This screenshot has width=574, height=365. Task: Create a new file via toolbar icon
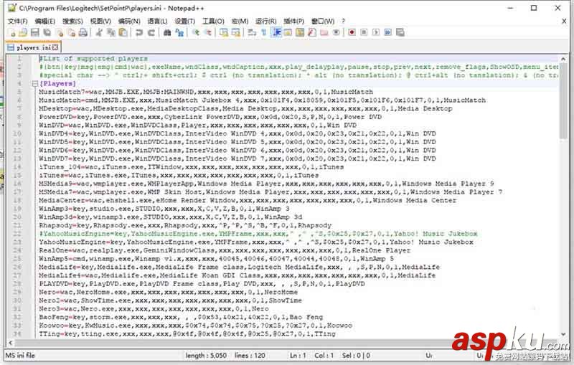coord(13,33)
